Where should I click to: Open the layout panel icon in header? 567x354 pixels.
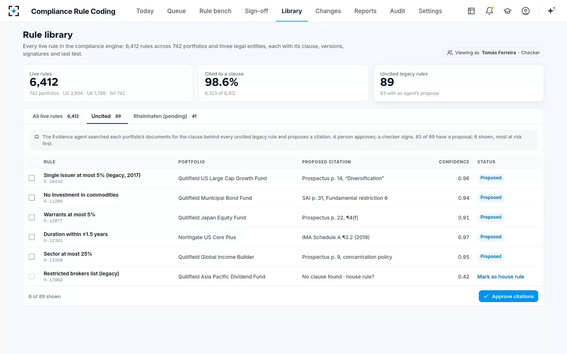click(x=471, y=11)
